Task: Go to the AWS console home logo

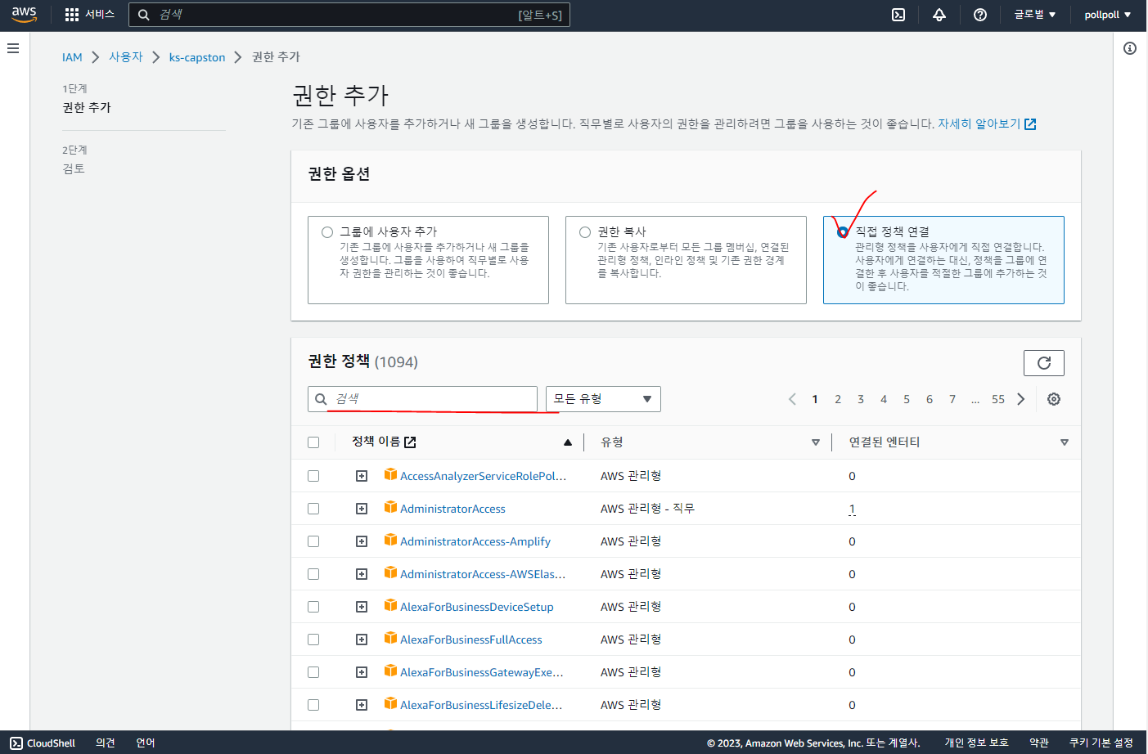Action: pos(25,14)
